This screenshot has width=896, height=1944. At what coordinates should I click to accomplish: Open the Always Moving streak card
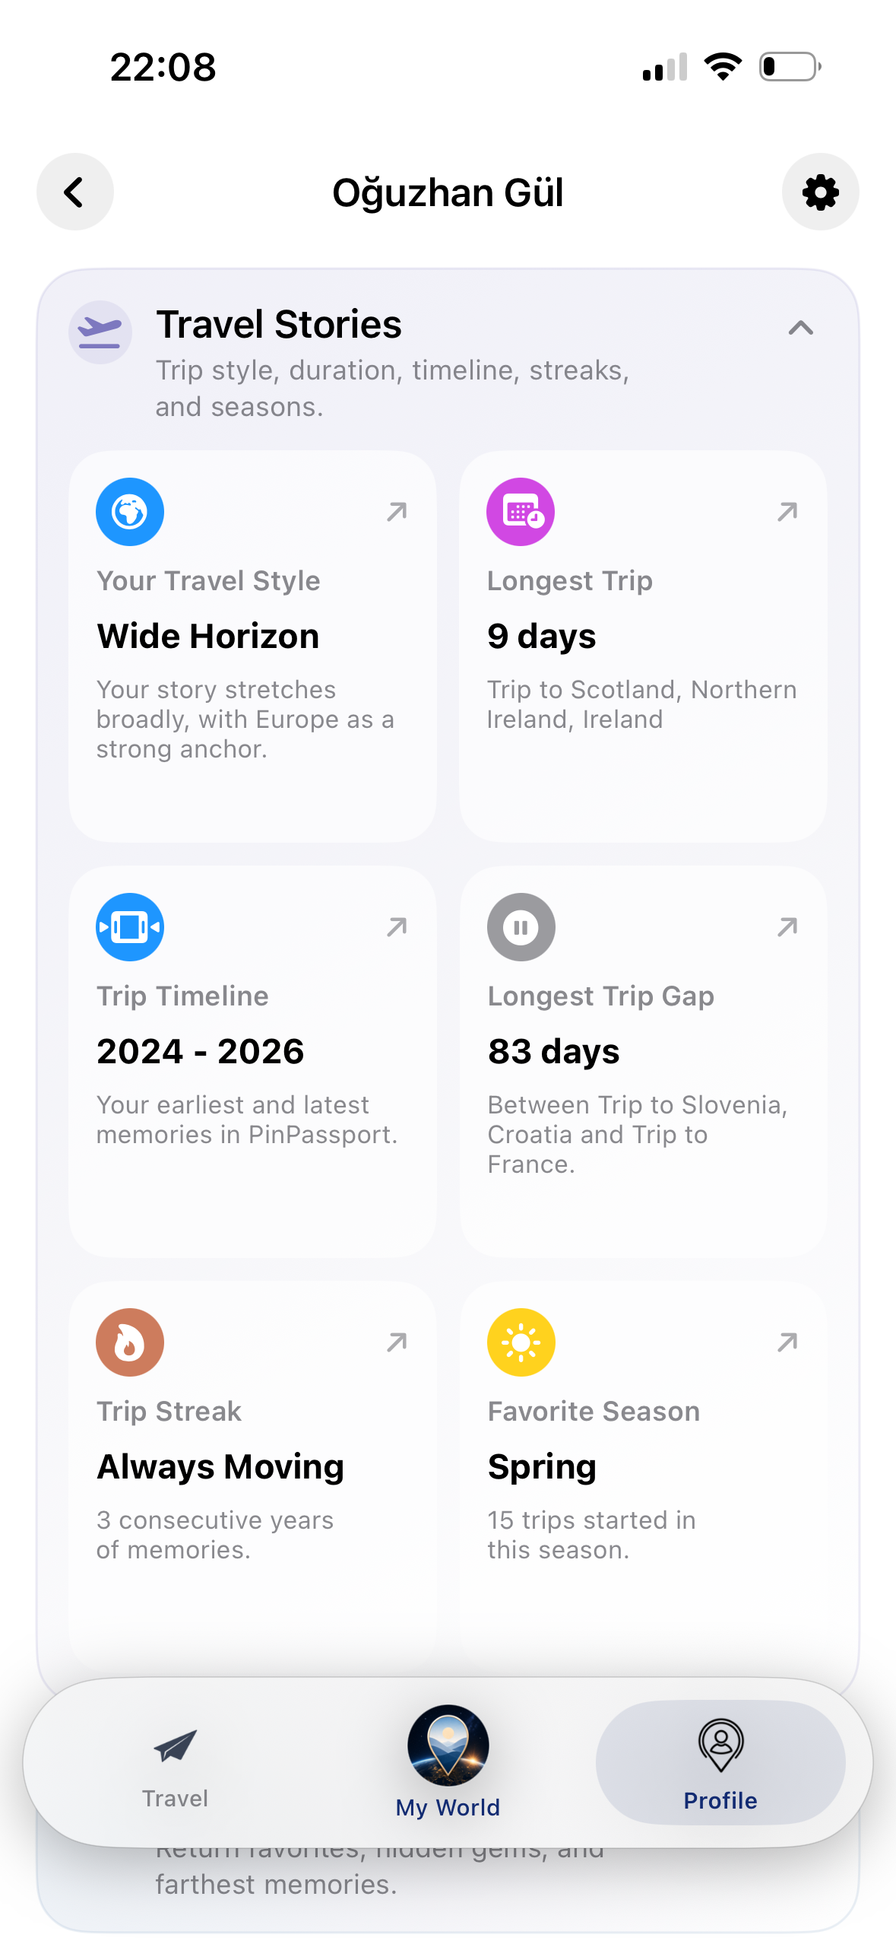252,1475
